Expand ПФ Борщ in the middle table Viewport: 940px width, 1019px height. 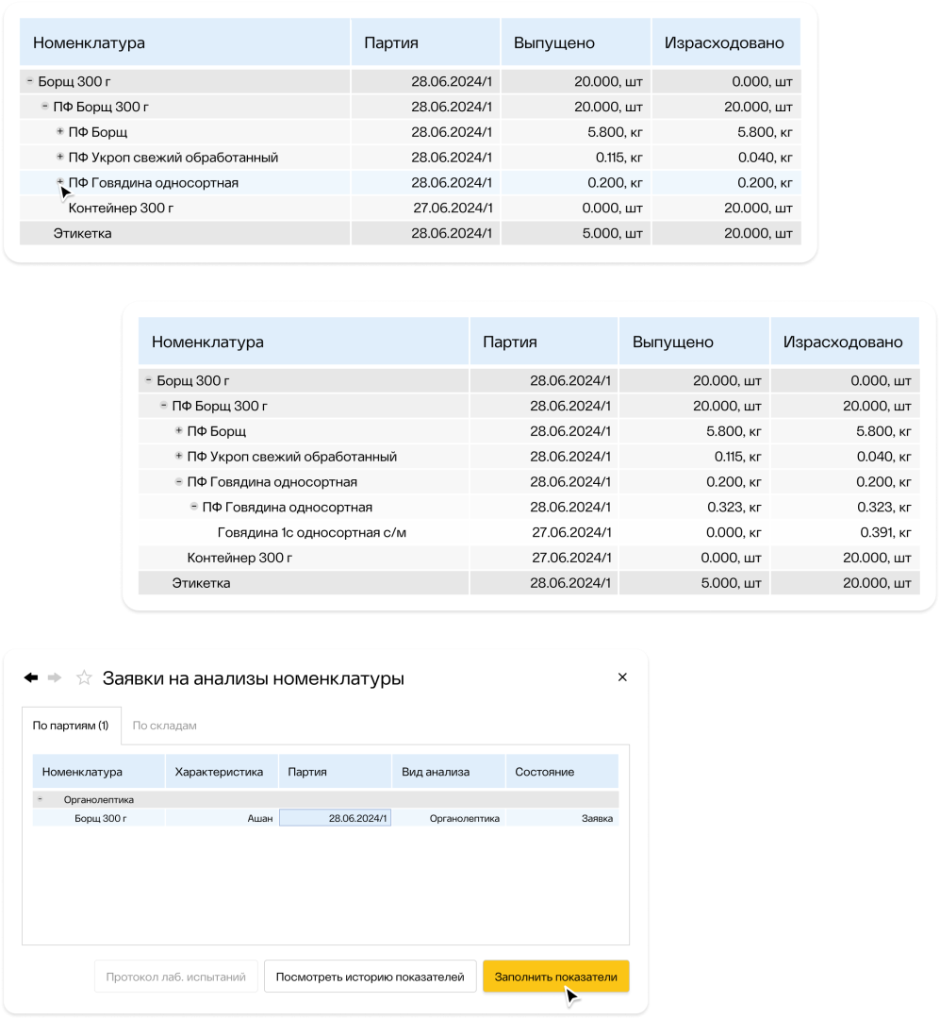(178, 431)
